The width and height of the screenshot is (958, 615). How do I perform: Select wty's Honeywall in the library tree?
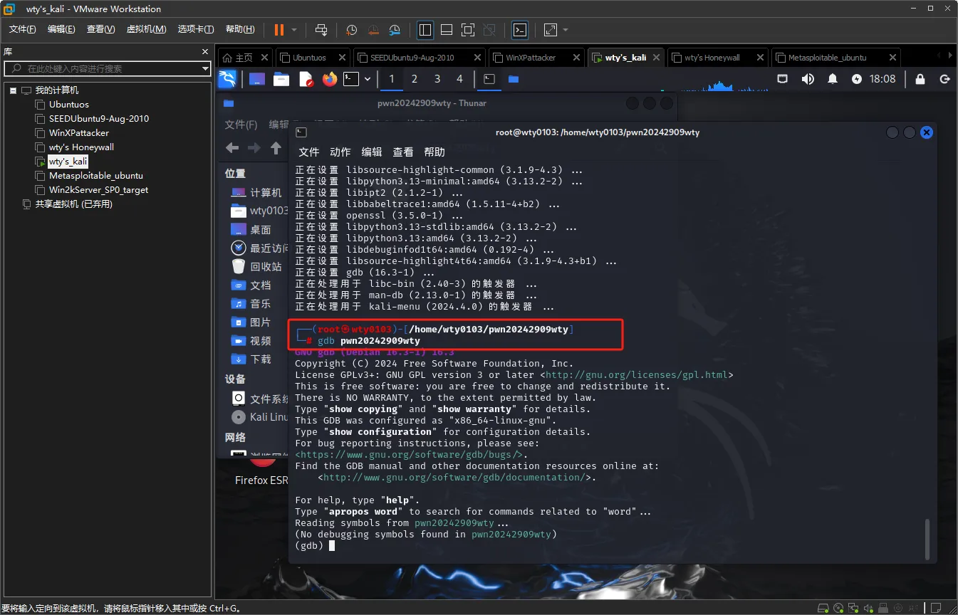click(81, 147)
